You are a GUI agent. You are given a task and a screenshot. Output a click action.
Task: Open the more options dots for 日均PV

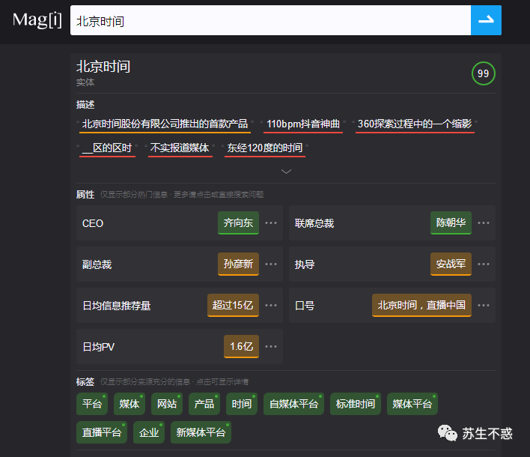click(271, 347)
